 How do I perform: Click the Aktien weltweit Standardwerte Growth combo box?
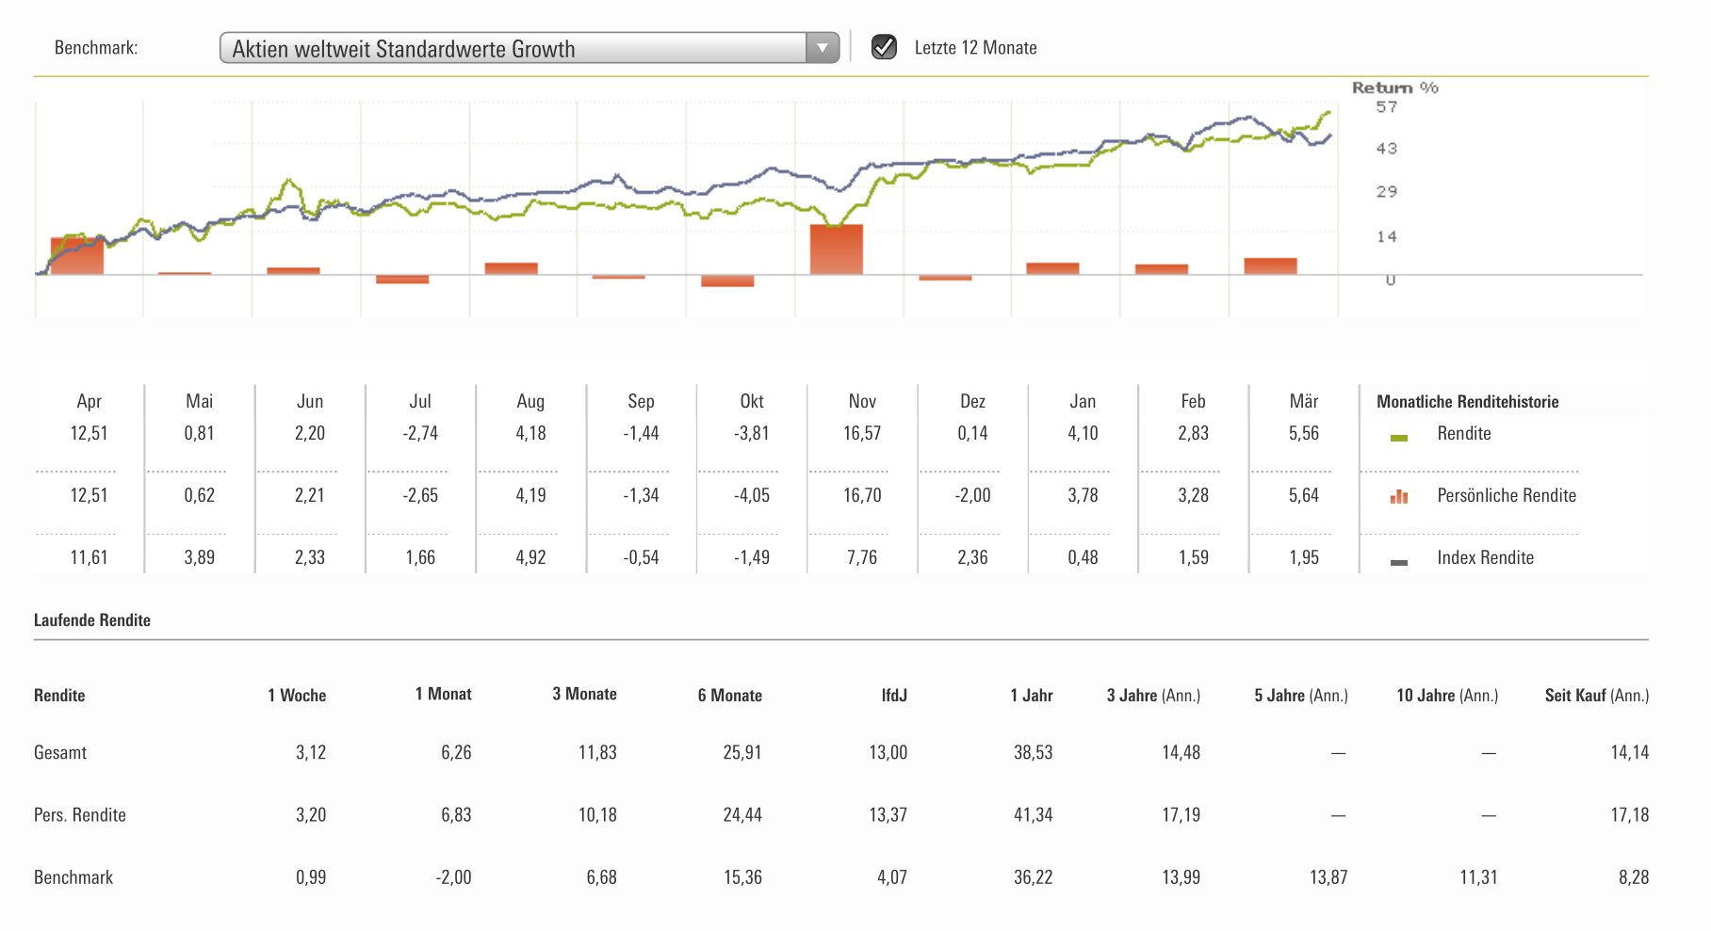pos(513,48)
